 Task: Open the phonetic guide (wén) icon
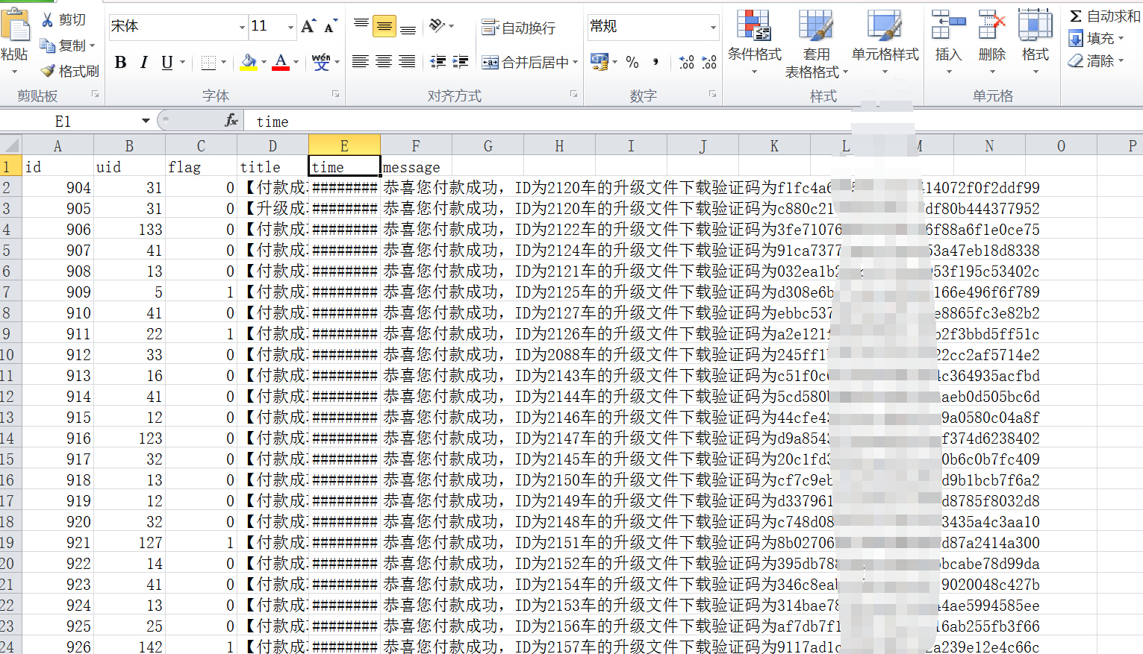[321, 63]
